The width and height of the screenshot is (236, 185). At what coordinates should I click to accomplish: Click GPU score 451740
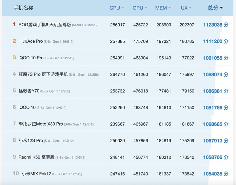pos(141,174)
